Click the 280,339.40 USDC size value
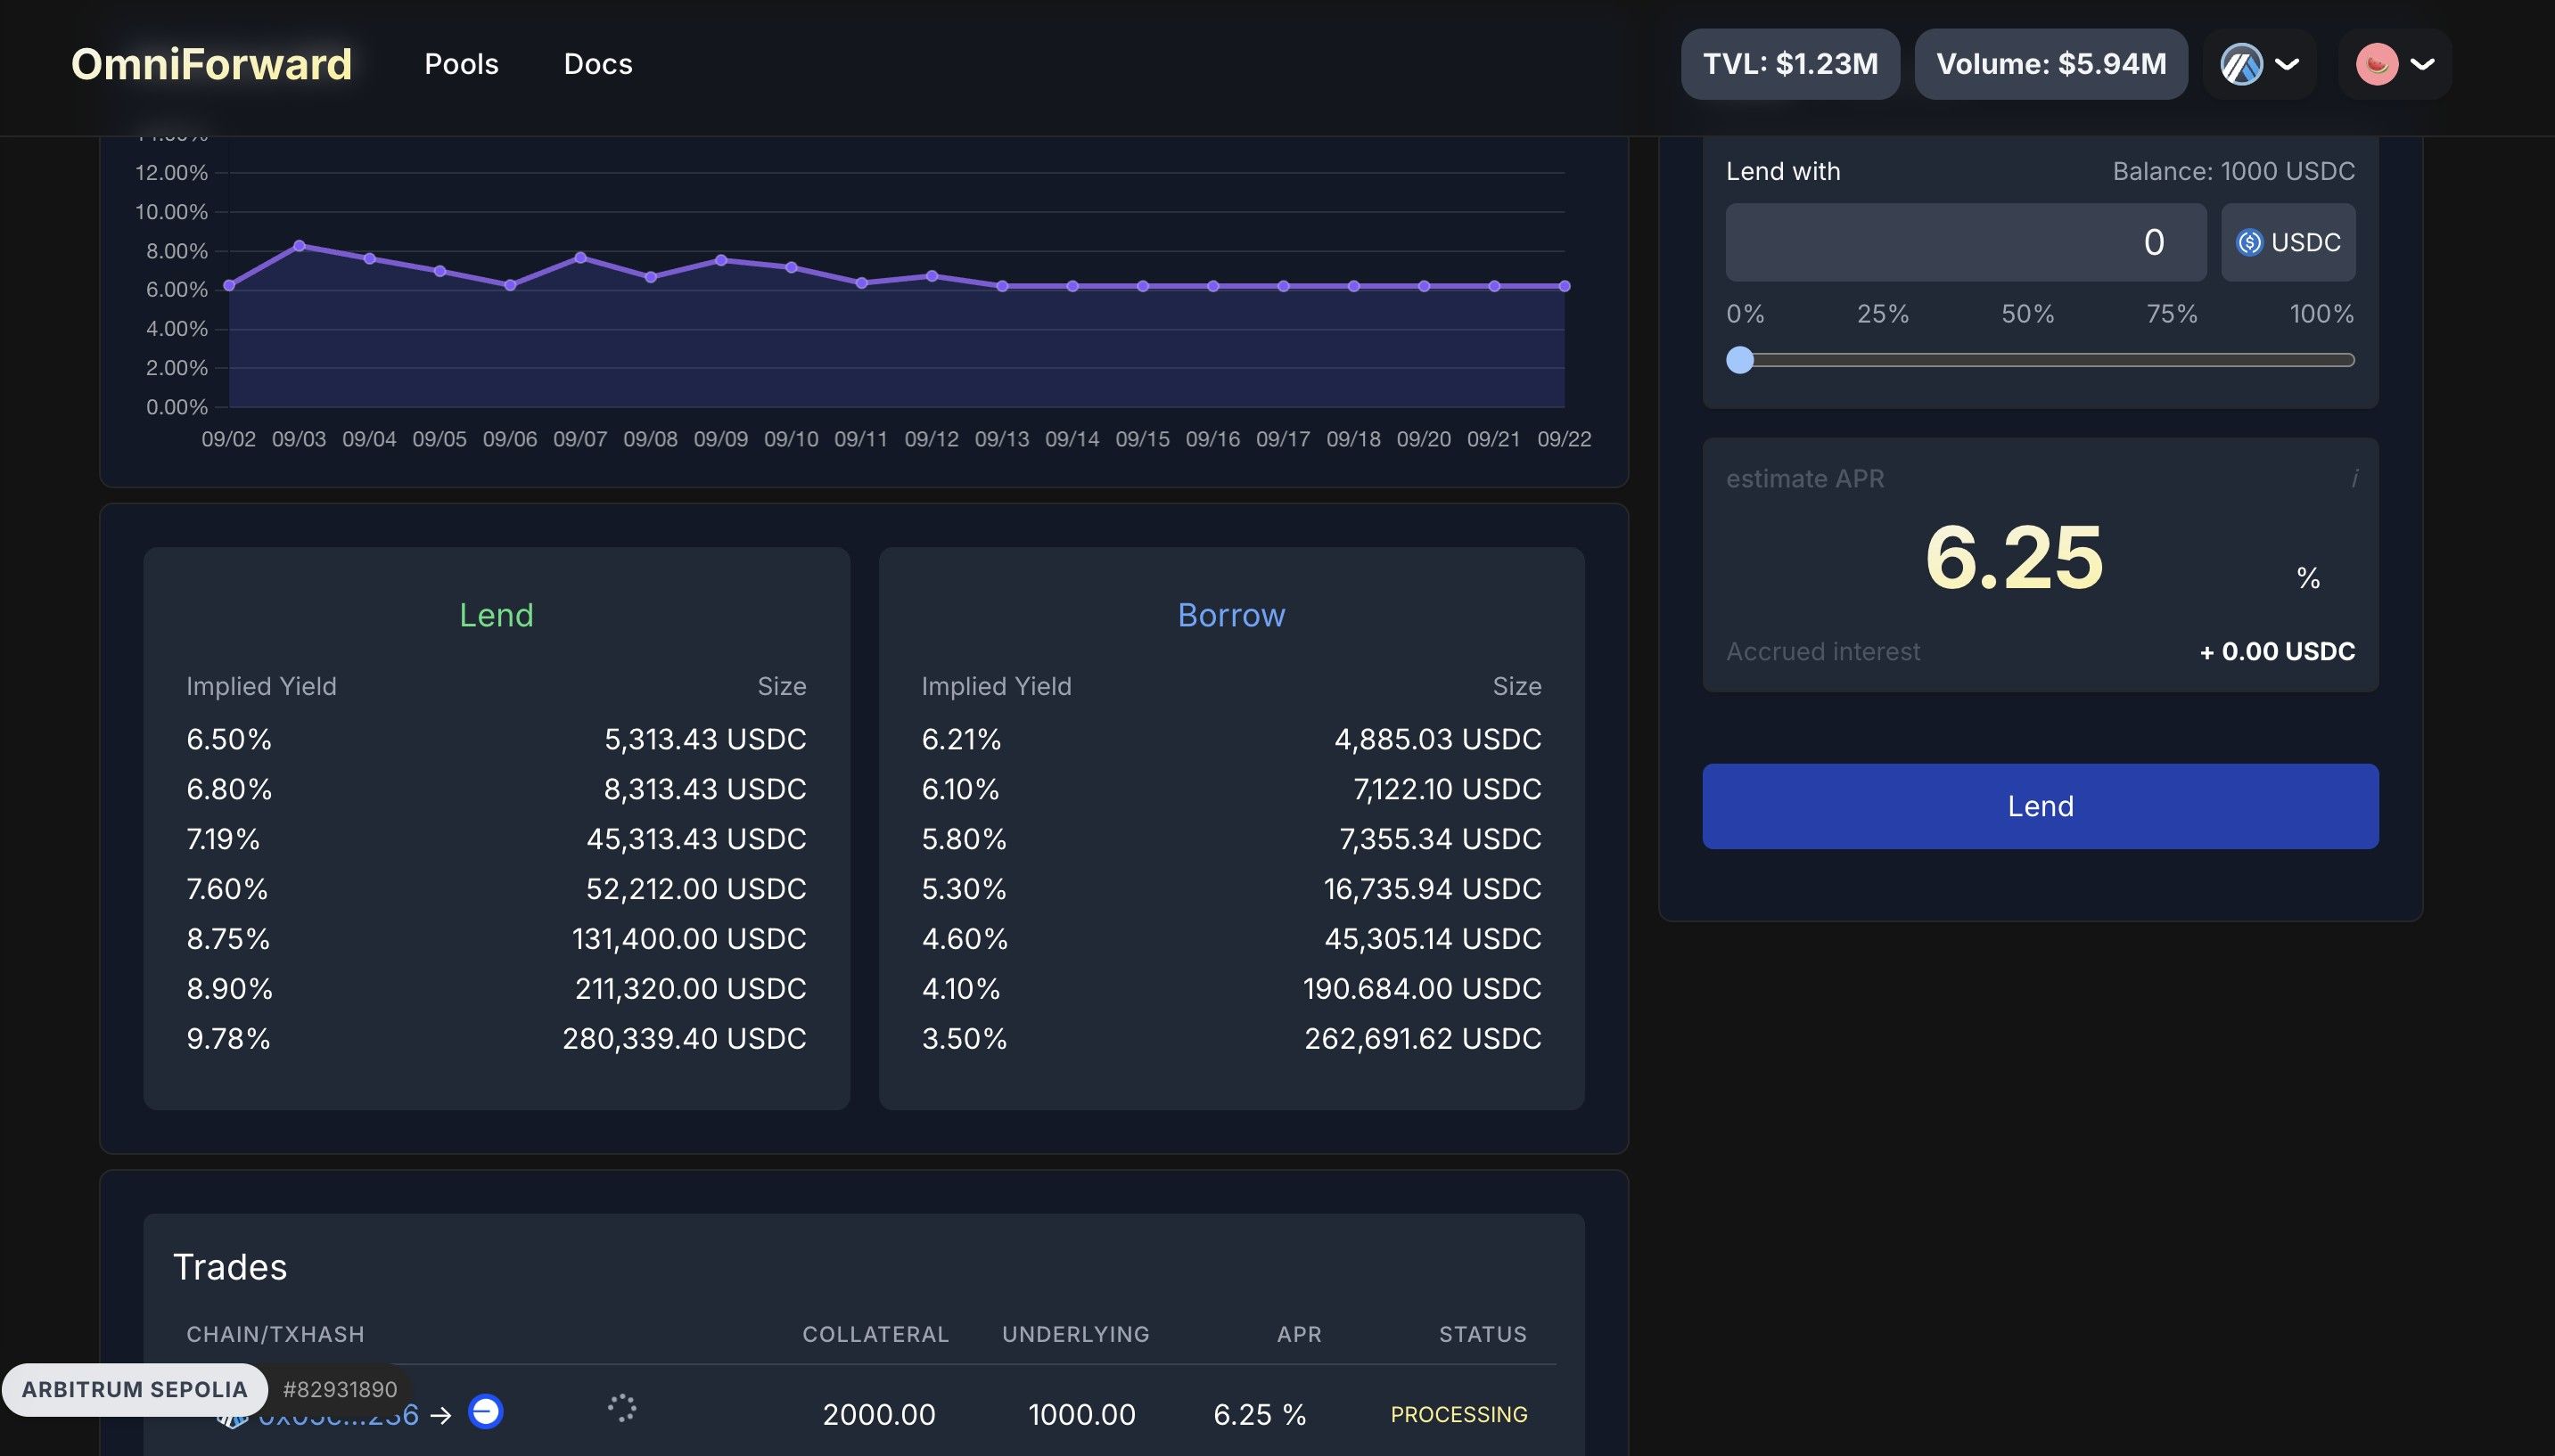The height and width of the screenshot is (1456, 2555). 685,1039
